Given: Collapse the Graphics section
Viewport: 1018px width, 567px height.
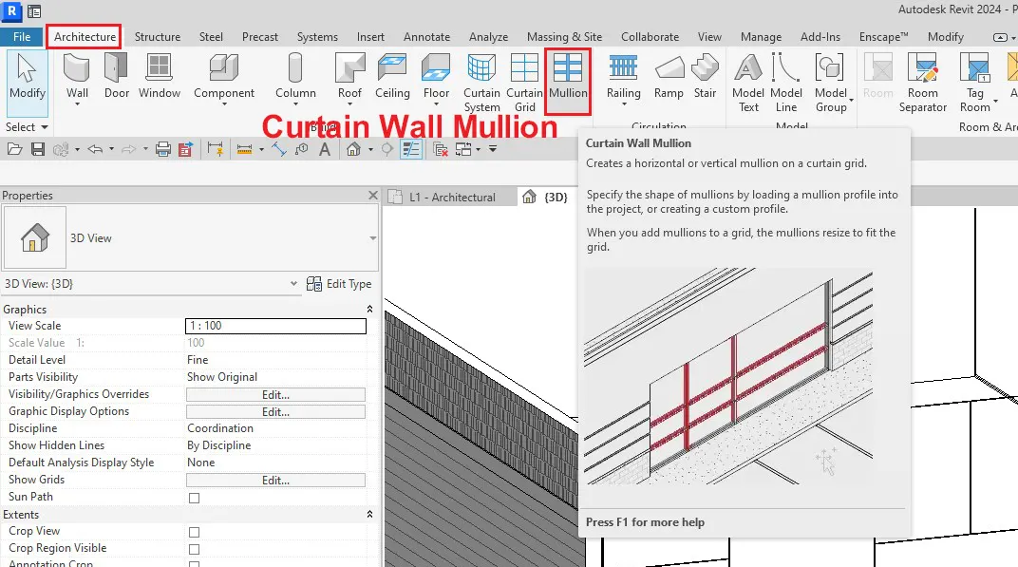Looking at the screenshot, I should (x=369, y=310).
